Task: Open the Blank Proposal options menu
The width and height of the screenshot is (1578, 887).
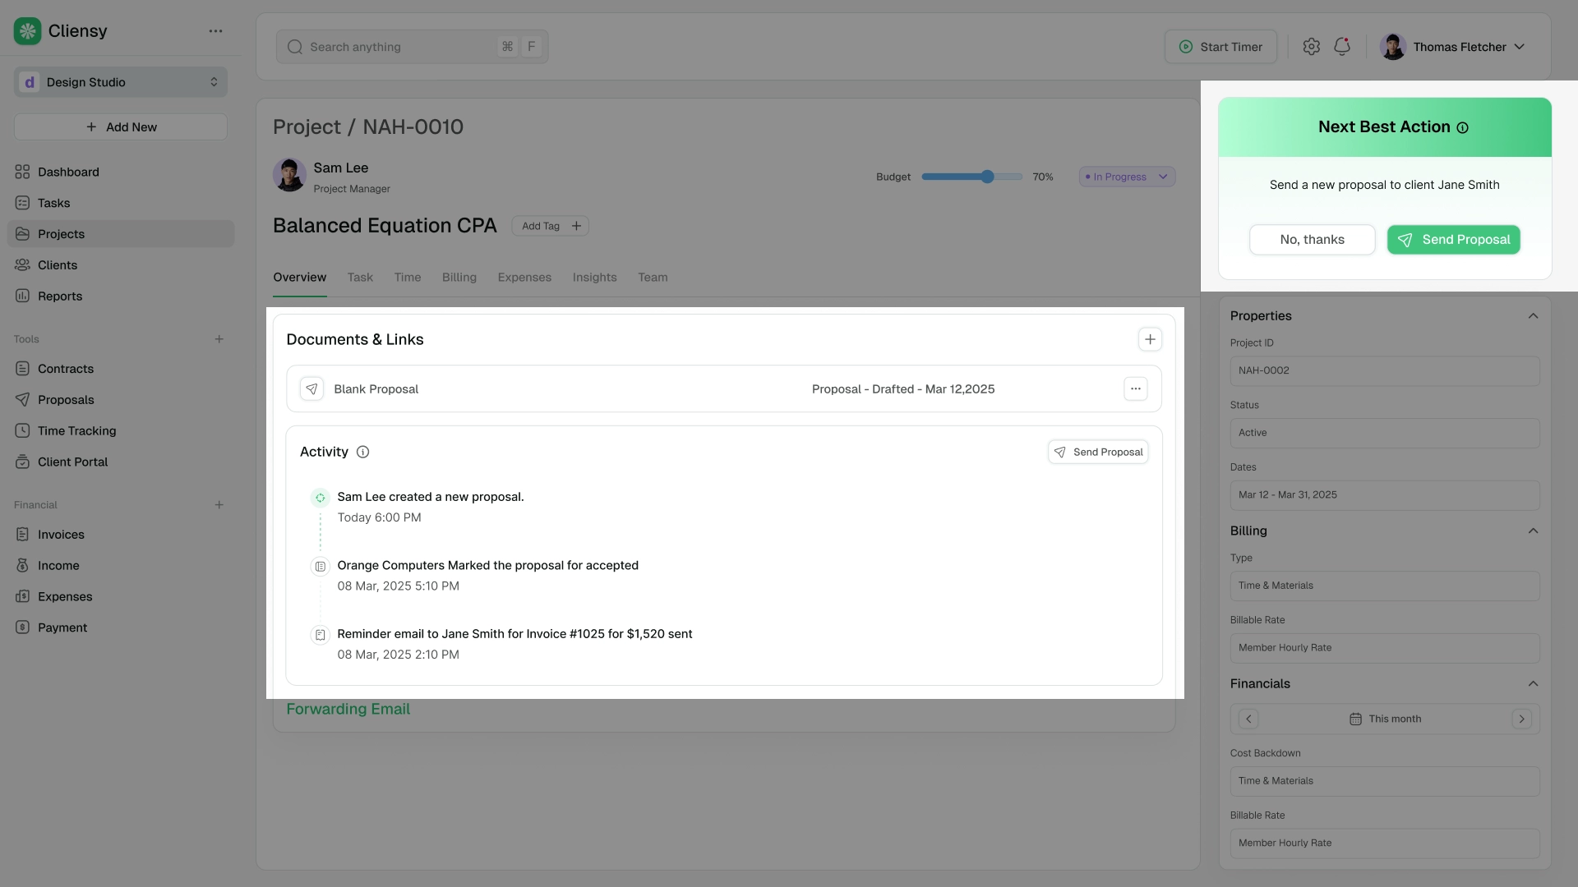Action: 1137,388
